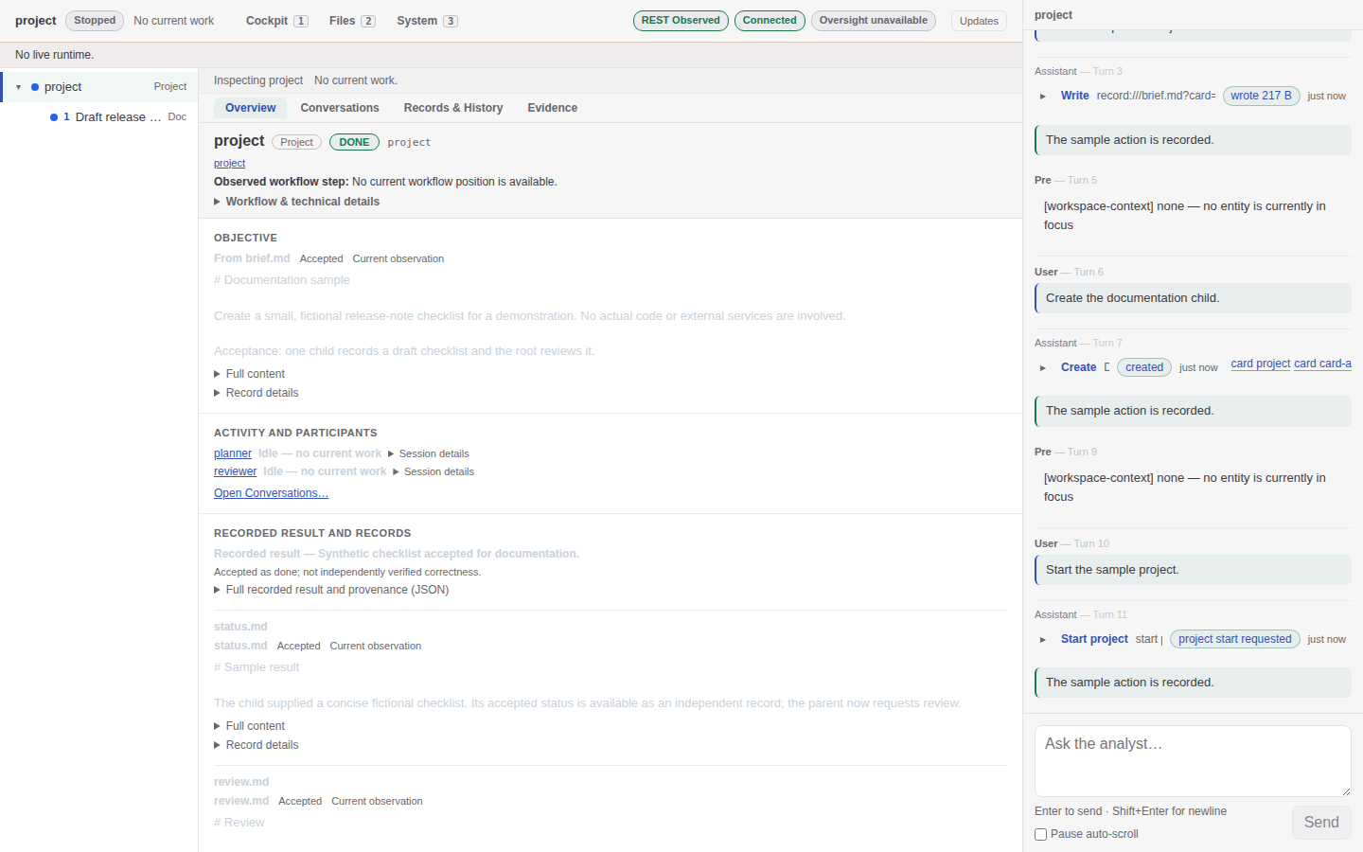Click the Oversight unavailable badge
The image size is (1363, 852).
click(x=874, y=21)
